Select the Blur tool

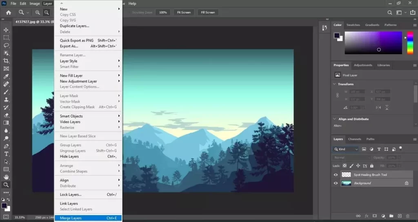pyautogui.click(x=6, y=131)
